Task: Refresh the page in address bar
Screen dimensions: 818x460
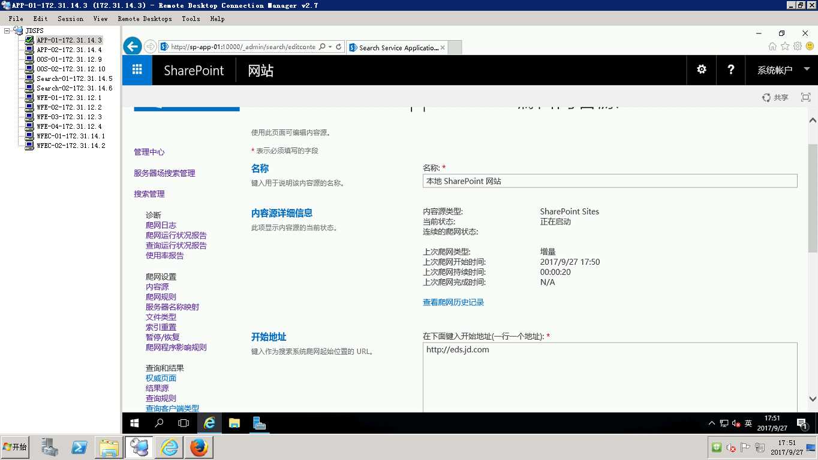Action: pos(339,47)
